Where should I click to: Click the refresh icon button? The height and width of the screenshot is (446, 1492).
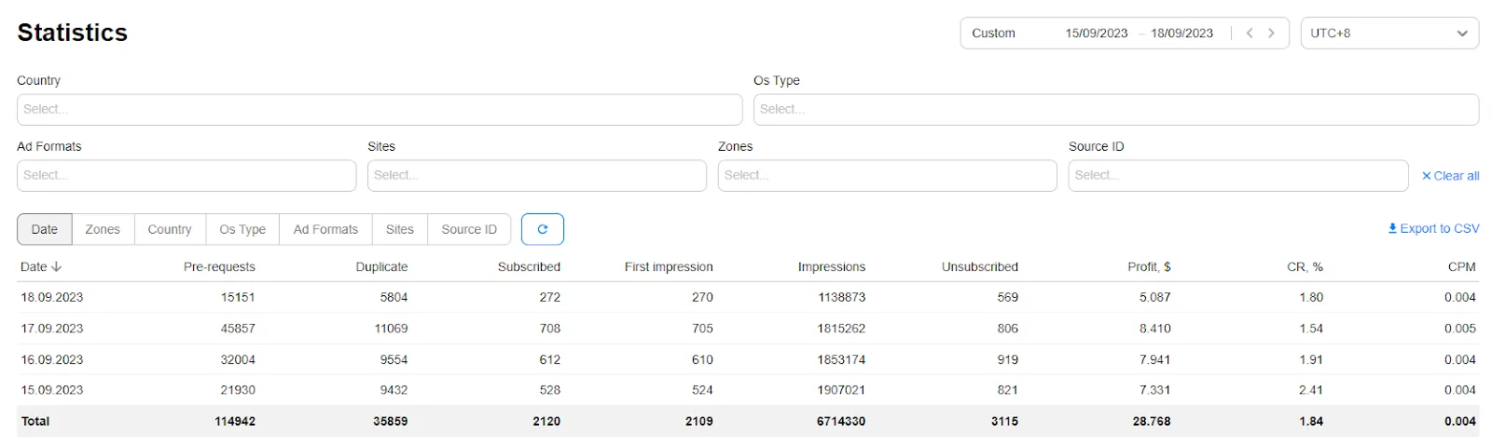tap(542, 229)
